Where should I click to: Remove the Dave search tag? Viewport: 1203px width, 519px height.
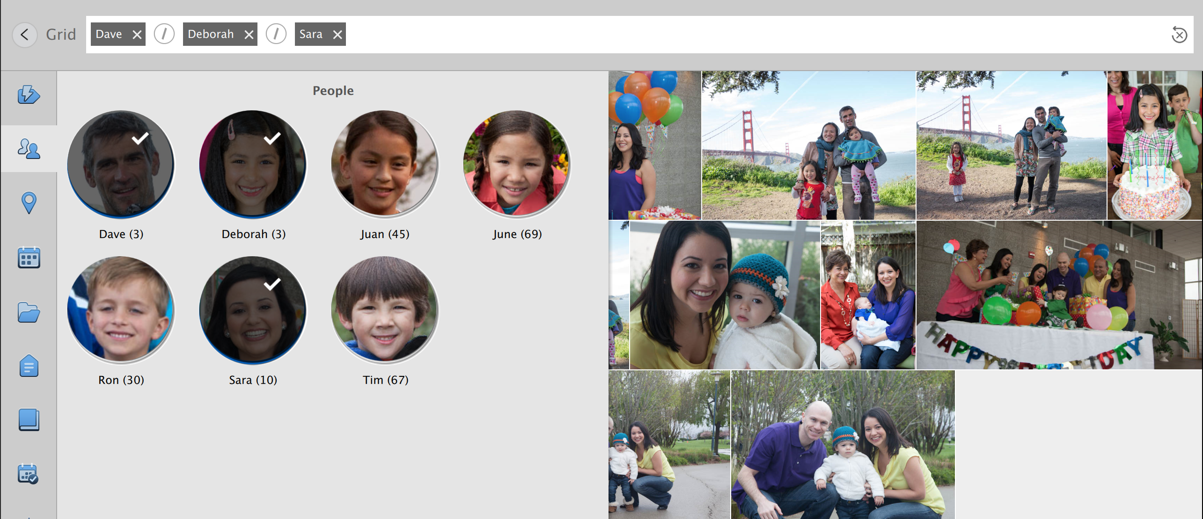(x=137, y=35)
